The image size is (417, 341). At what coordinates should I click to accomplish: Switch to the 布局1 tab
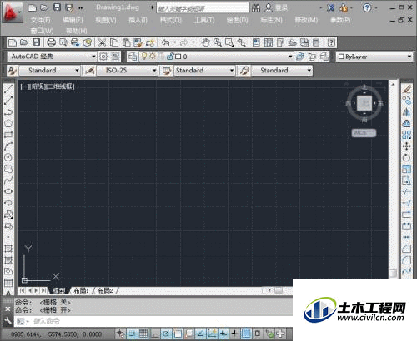[x=81, y=290]
